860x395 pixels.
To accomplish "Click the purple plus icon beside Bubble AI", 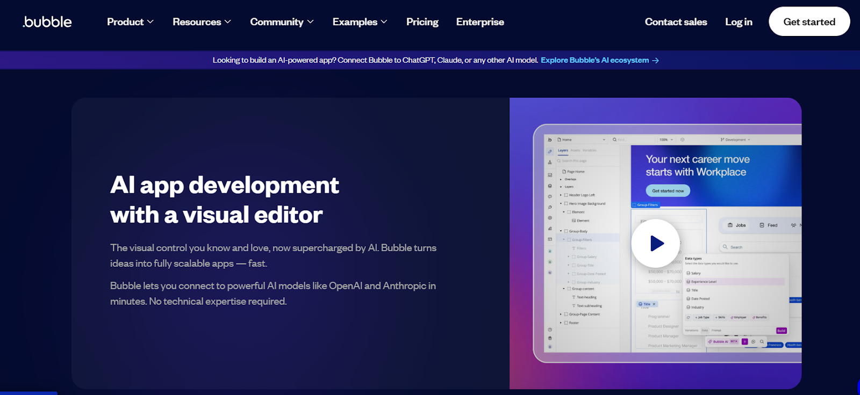I will click(744, 341).
